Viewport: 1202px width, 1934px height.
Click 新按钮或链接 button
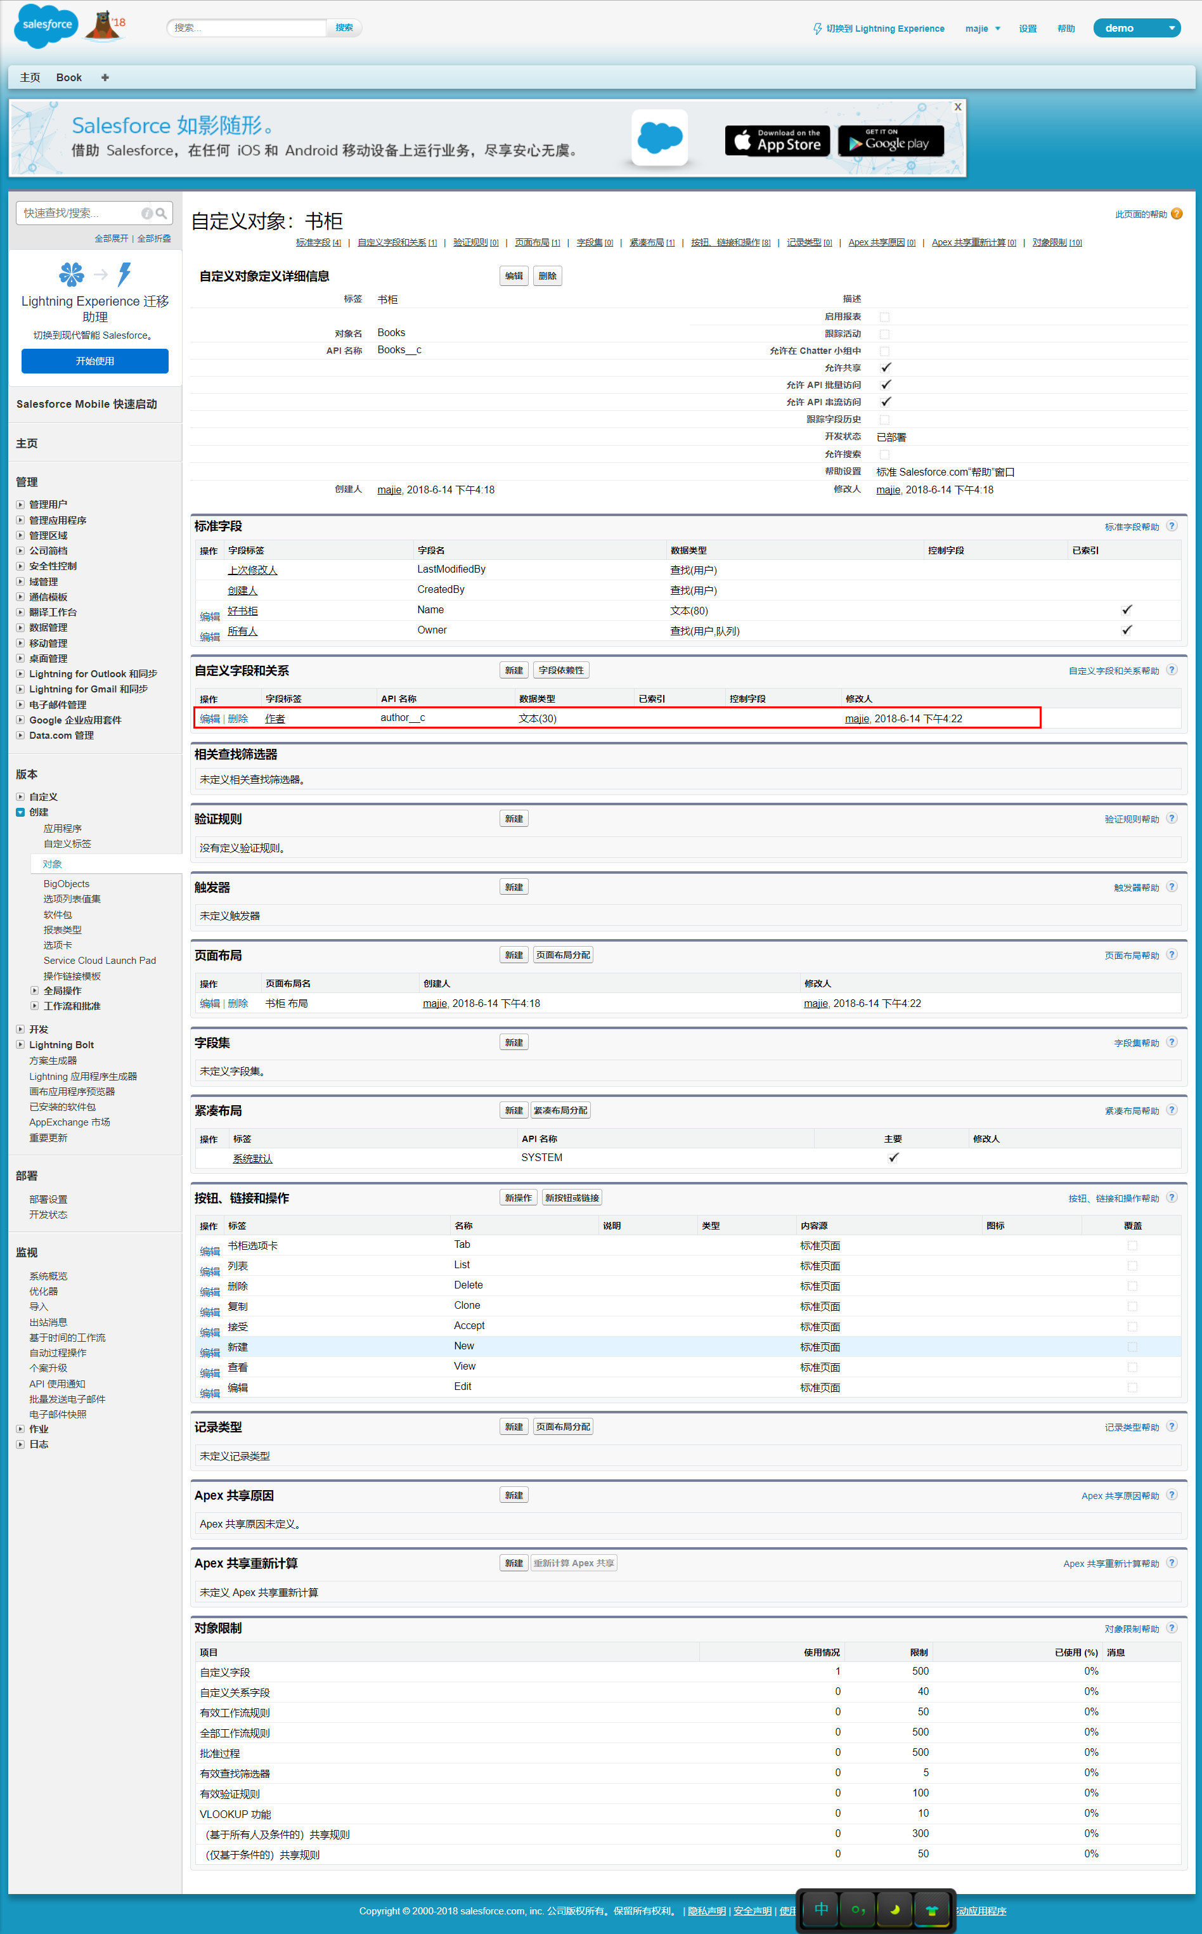(x=572, y=1198)
